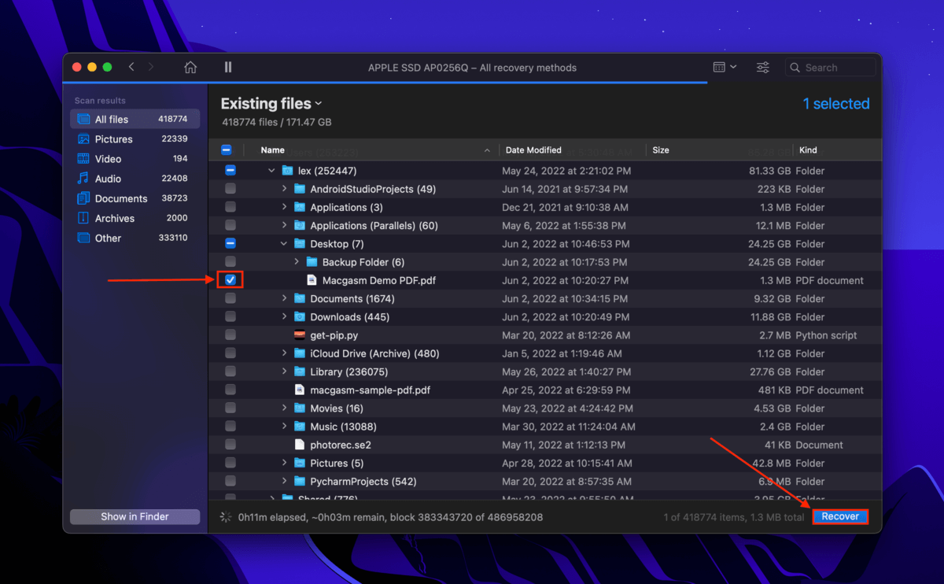Select Audio category in sidebar
This screenshot has height=584, width=944.
[135, 179]
